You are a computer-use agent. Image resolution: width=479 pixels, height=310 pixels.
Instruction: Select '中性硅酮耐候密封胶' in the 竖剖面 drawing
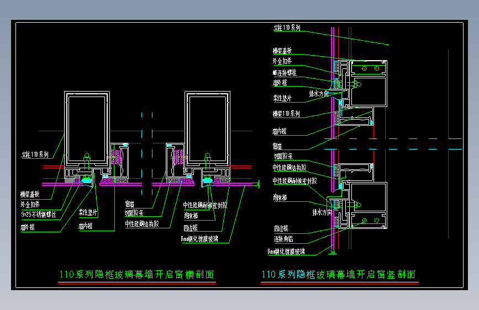click(295, 181)
